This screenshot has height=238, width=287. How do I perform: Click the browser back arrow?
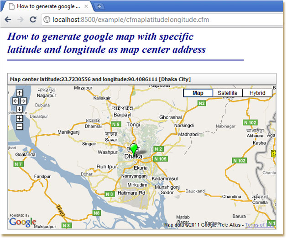point(8,20)
